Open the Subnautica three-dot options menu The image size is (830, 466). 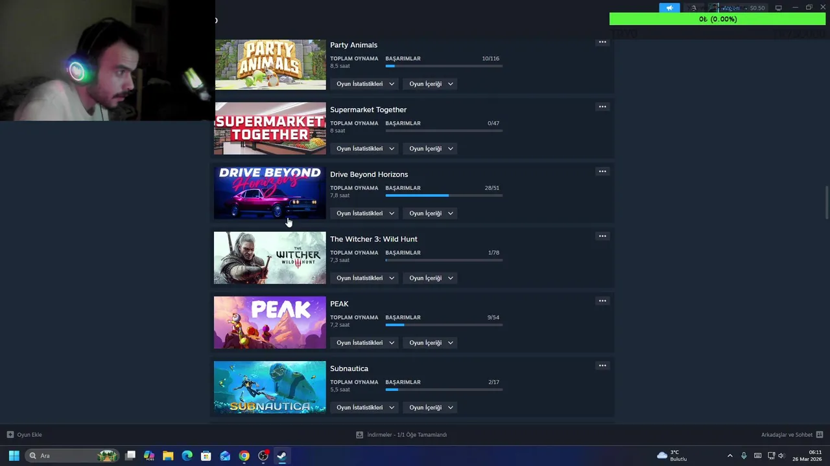pyautogui.click(x=602, y=366)
